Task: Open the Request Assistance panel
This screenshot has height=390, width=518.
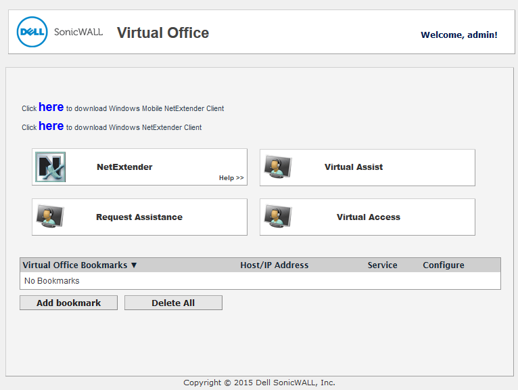Action: 139,217
